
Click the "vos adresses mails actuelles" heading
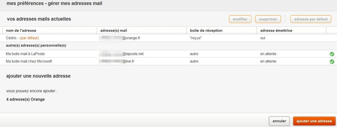39,19
